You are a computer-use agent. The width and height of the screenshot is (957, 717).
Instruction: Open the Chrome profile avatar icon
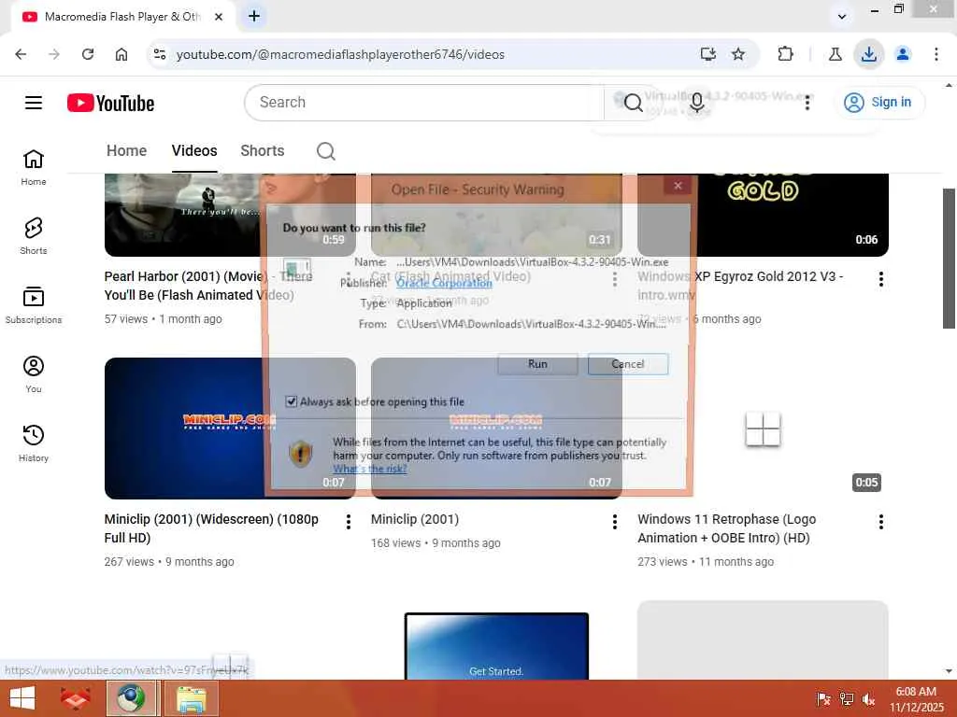(903, 54)
